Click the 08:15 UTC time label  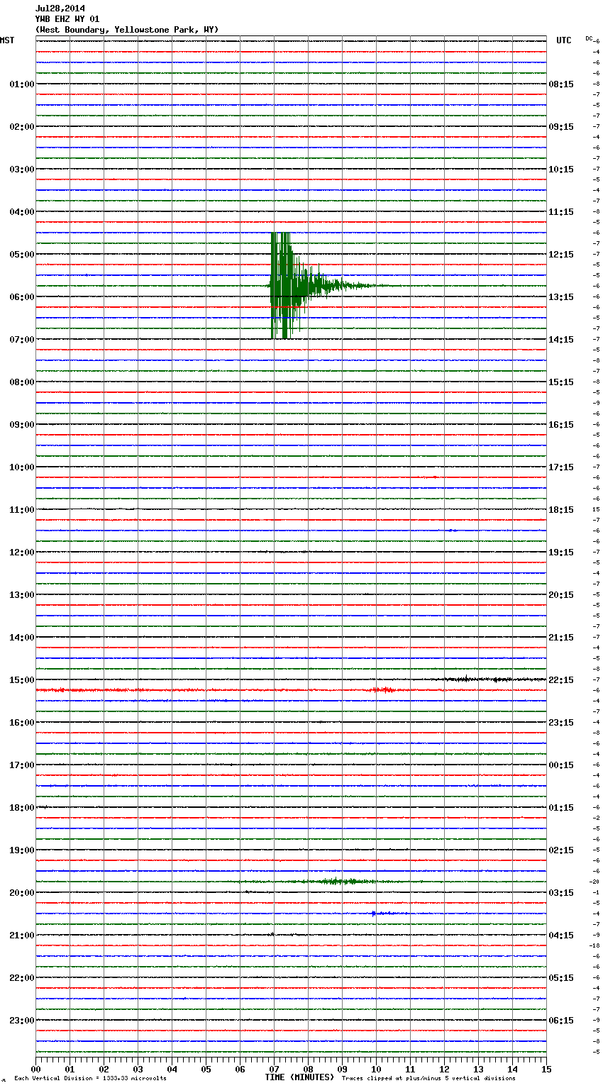[x=561, y=84]
